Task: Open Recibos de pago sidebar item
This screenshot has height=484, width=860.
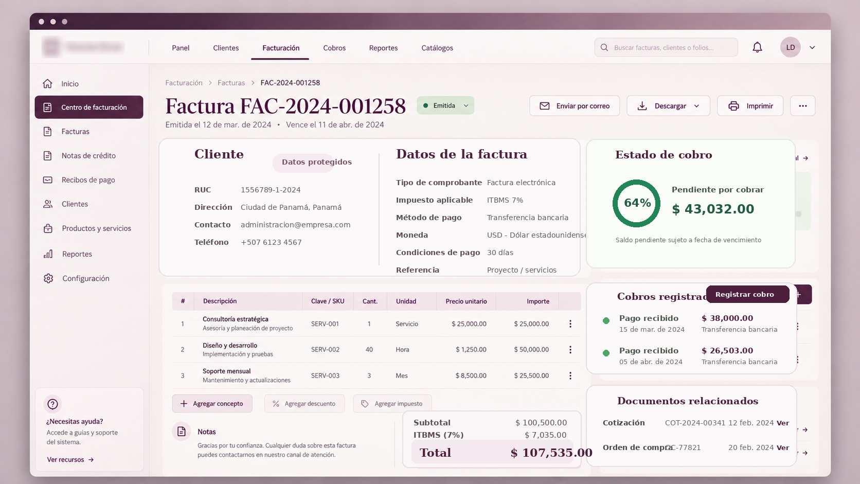Action: 88,180
